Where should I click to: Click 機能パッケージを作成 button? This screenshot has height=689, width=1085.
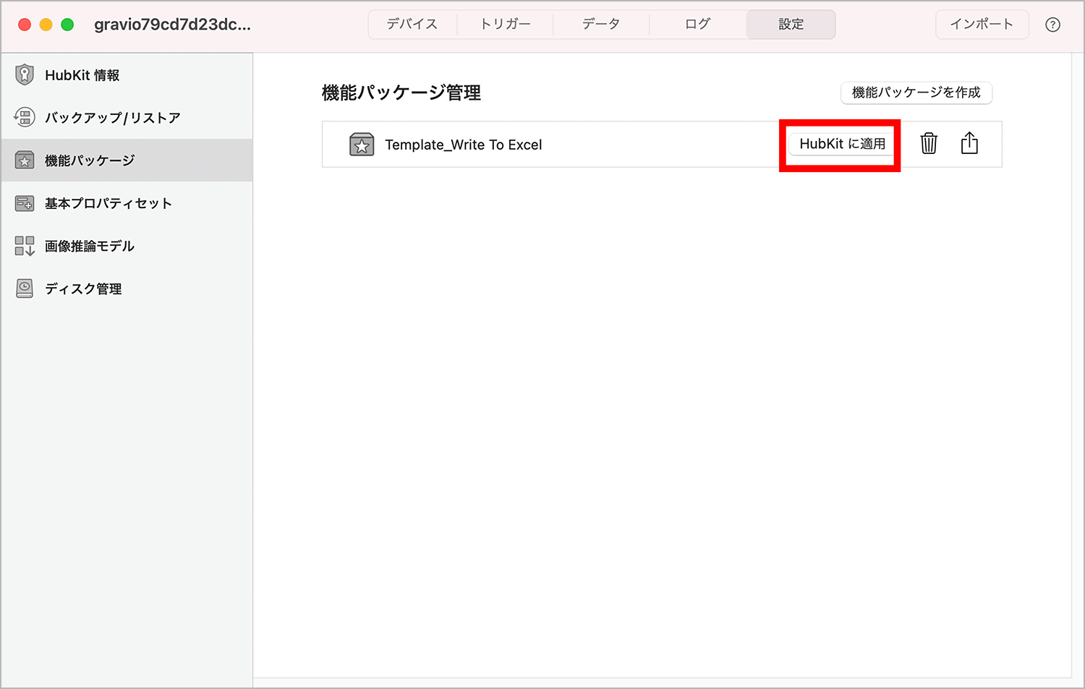pyautogui.click(x=916, y=93)
